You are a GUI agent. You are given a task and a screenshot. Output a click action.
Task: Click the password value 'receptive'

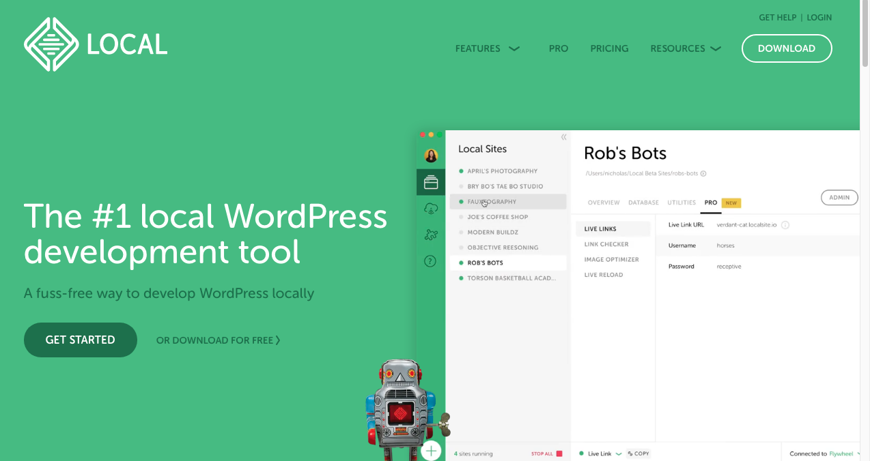729,267
